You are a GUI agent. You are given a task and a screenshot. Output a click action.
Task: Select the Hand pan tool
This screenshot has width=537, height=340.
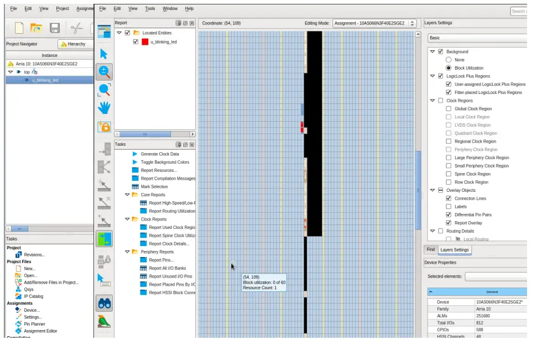click(x=104, y=108)
